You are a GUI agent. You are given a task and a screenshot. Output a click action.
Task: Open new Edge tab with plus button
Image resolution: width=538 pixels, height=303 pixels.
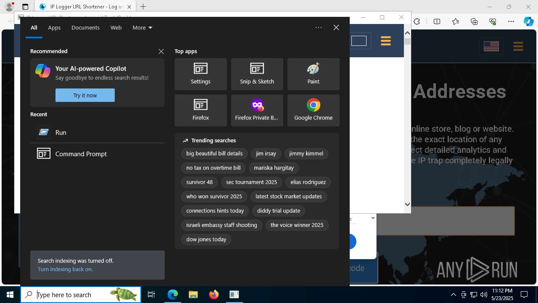(x=143, y=7)
